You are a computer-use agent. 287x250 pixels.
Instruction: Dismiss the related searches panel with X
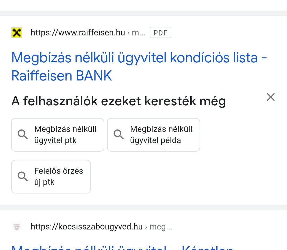pos(271,97)
